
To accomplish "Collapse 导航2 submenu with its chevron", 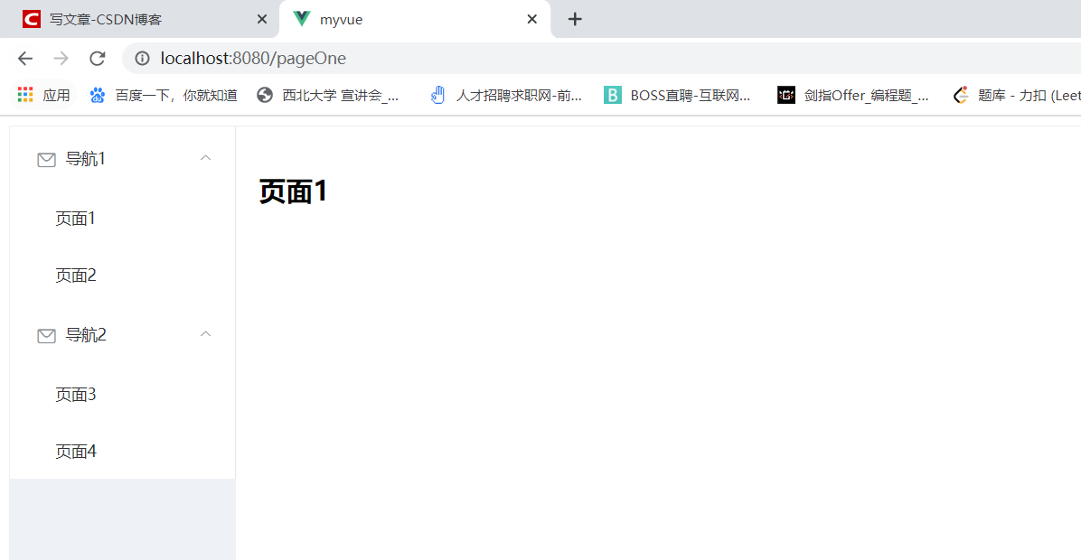I will 205,334.
